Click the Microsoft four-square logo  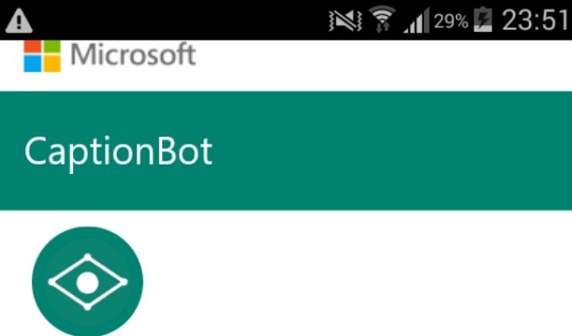(x=42, y=56)
